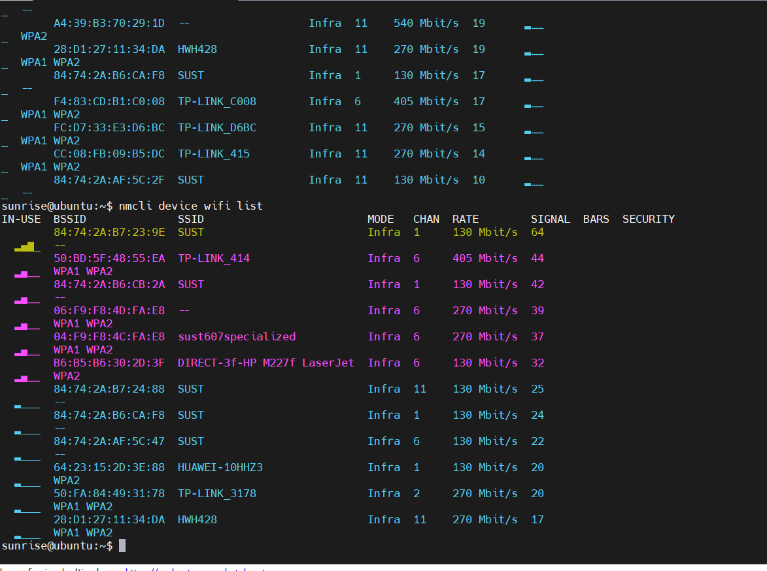
Task: Click the SSID text 'sust607specialized'
Action: pyautogui.click(x=237, y=336)
